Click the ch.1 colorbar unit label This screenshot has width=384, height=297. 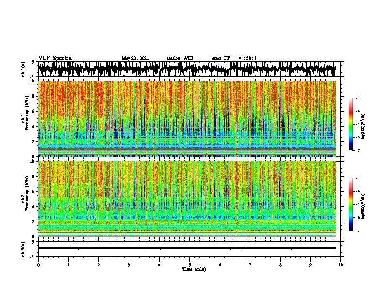coord(363,127)
